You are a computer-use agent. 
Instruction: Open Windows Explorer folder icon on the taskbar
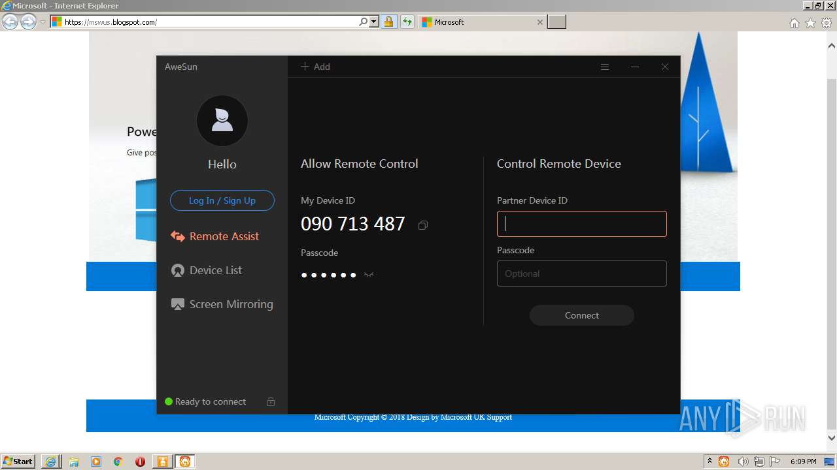[74, 462]
